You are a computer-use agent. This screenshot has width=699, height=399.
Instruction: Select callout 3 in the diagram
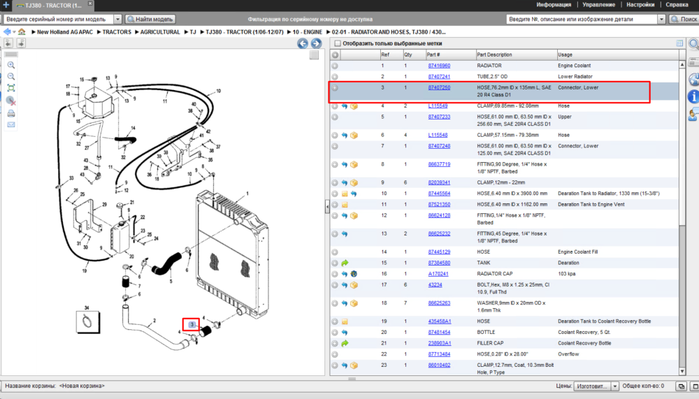click(x=192, y=324)
